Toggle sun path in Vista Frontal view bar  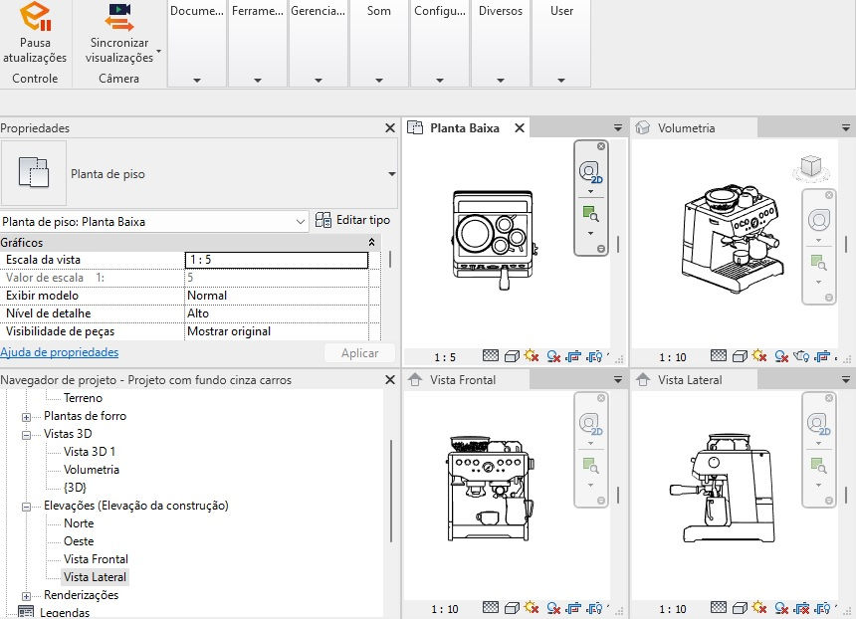click(532, 607)
